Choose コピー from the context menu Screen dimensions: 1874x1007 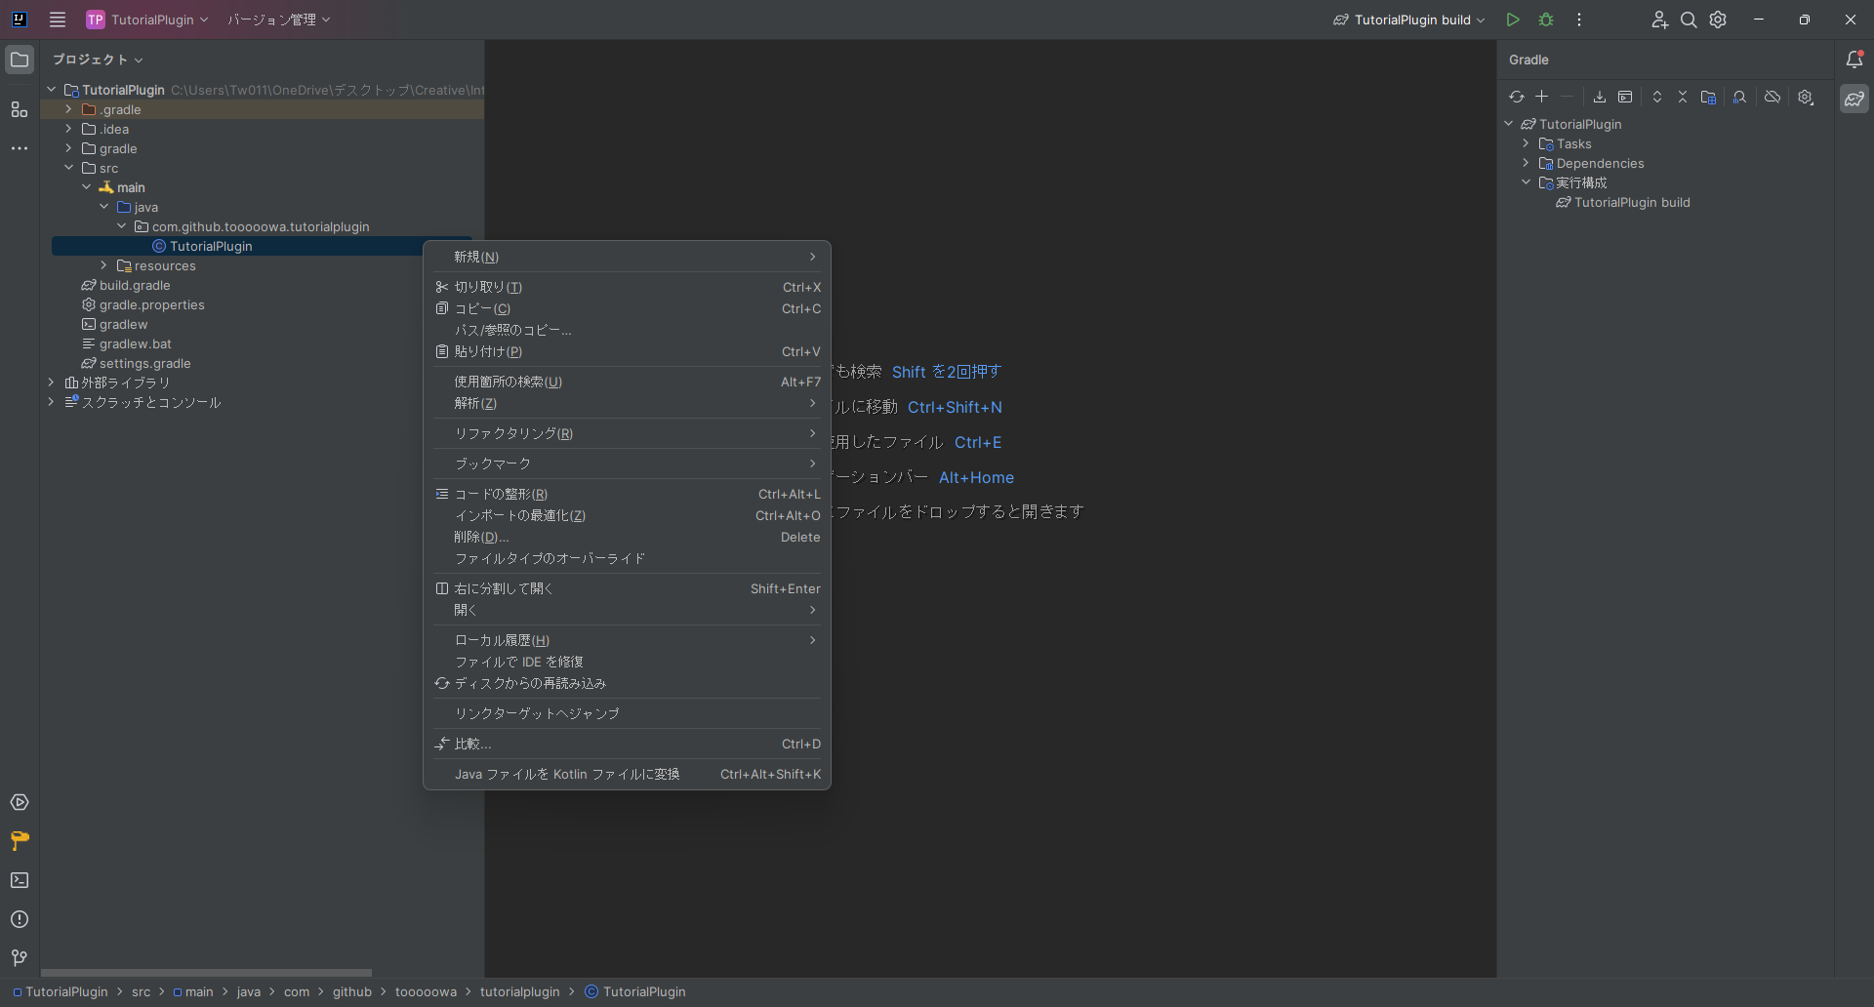pyautogui.click(x=483, y=308)
